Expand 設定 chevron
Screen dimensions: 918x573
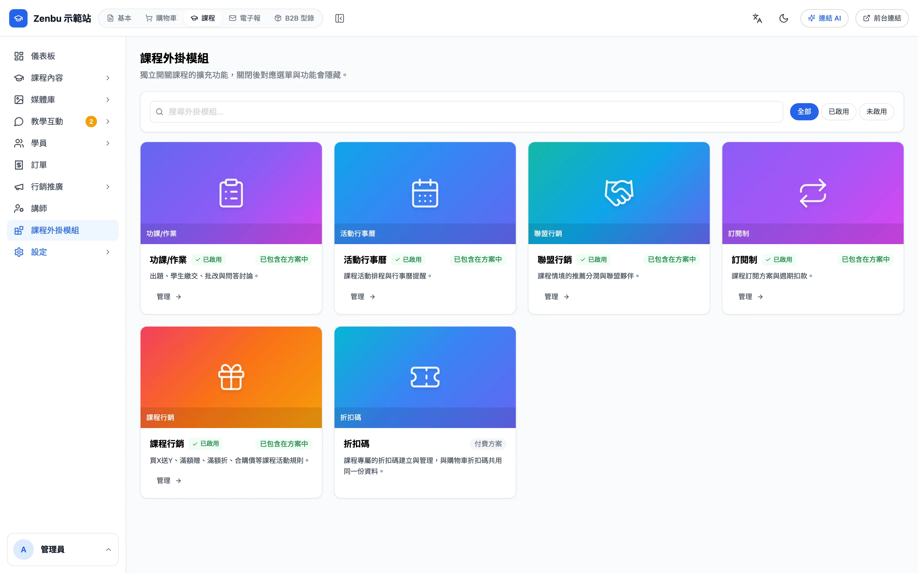tap(108, 252)
